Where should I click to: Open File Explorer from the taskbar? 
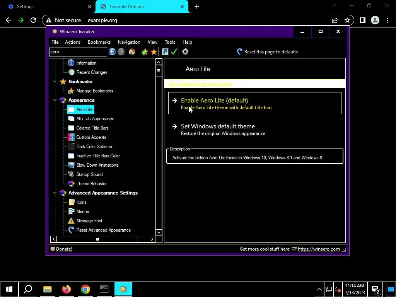click(x=47, y=289)
